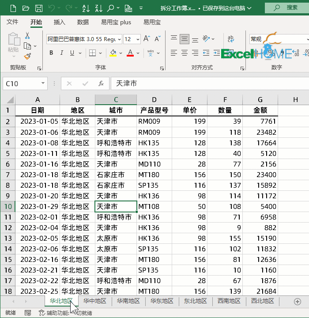Expand the fill color dropdown arrow
Viewport: 309px width, 318px height.
click(121, 53)
